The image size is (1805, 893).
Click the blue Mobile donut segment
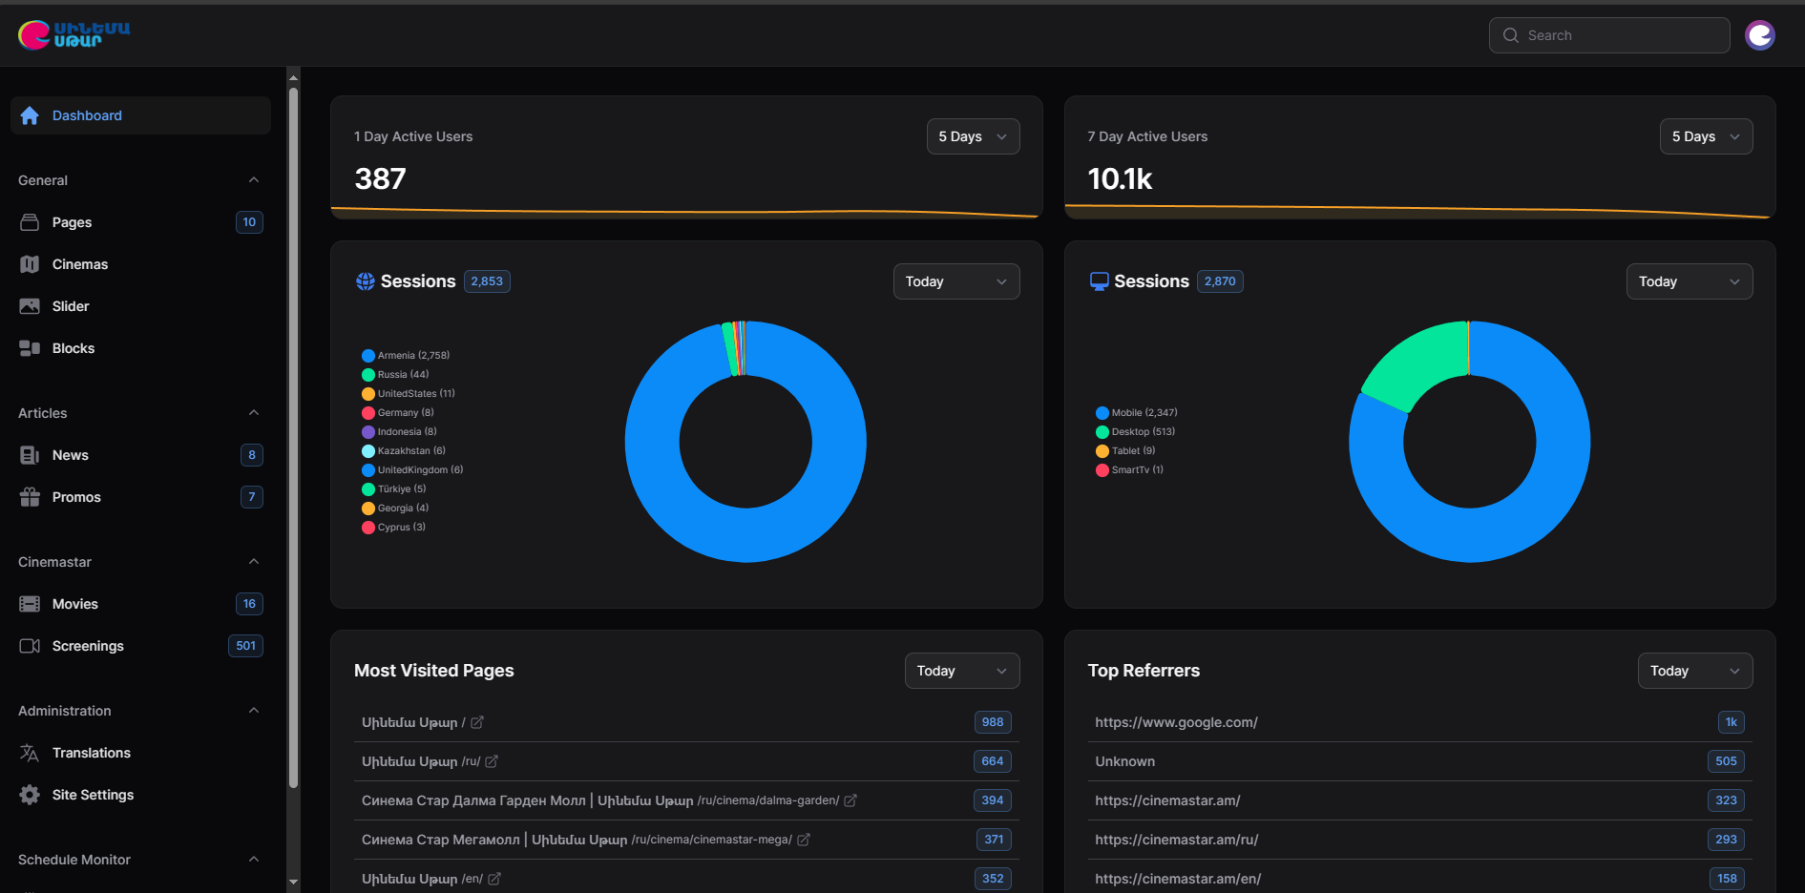1470,536
